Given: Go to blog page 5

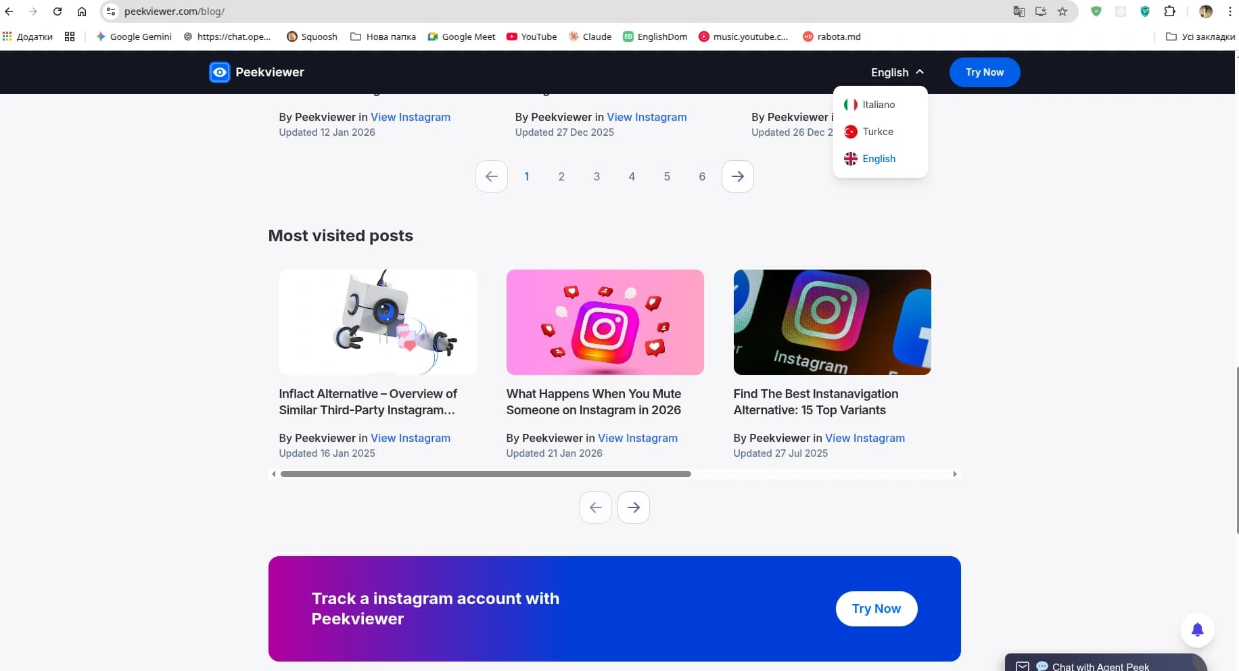Looking at the screenshot, I should pyautogui.click(x=667, y=176).
